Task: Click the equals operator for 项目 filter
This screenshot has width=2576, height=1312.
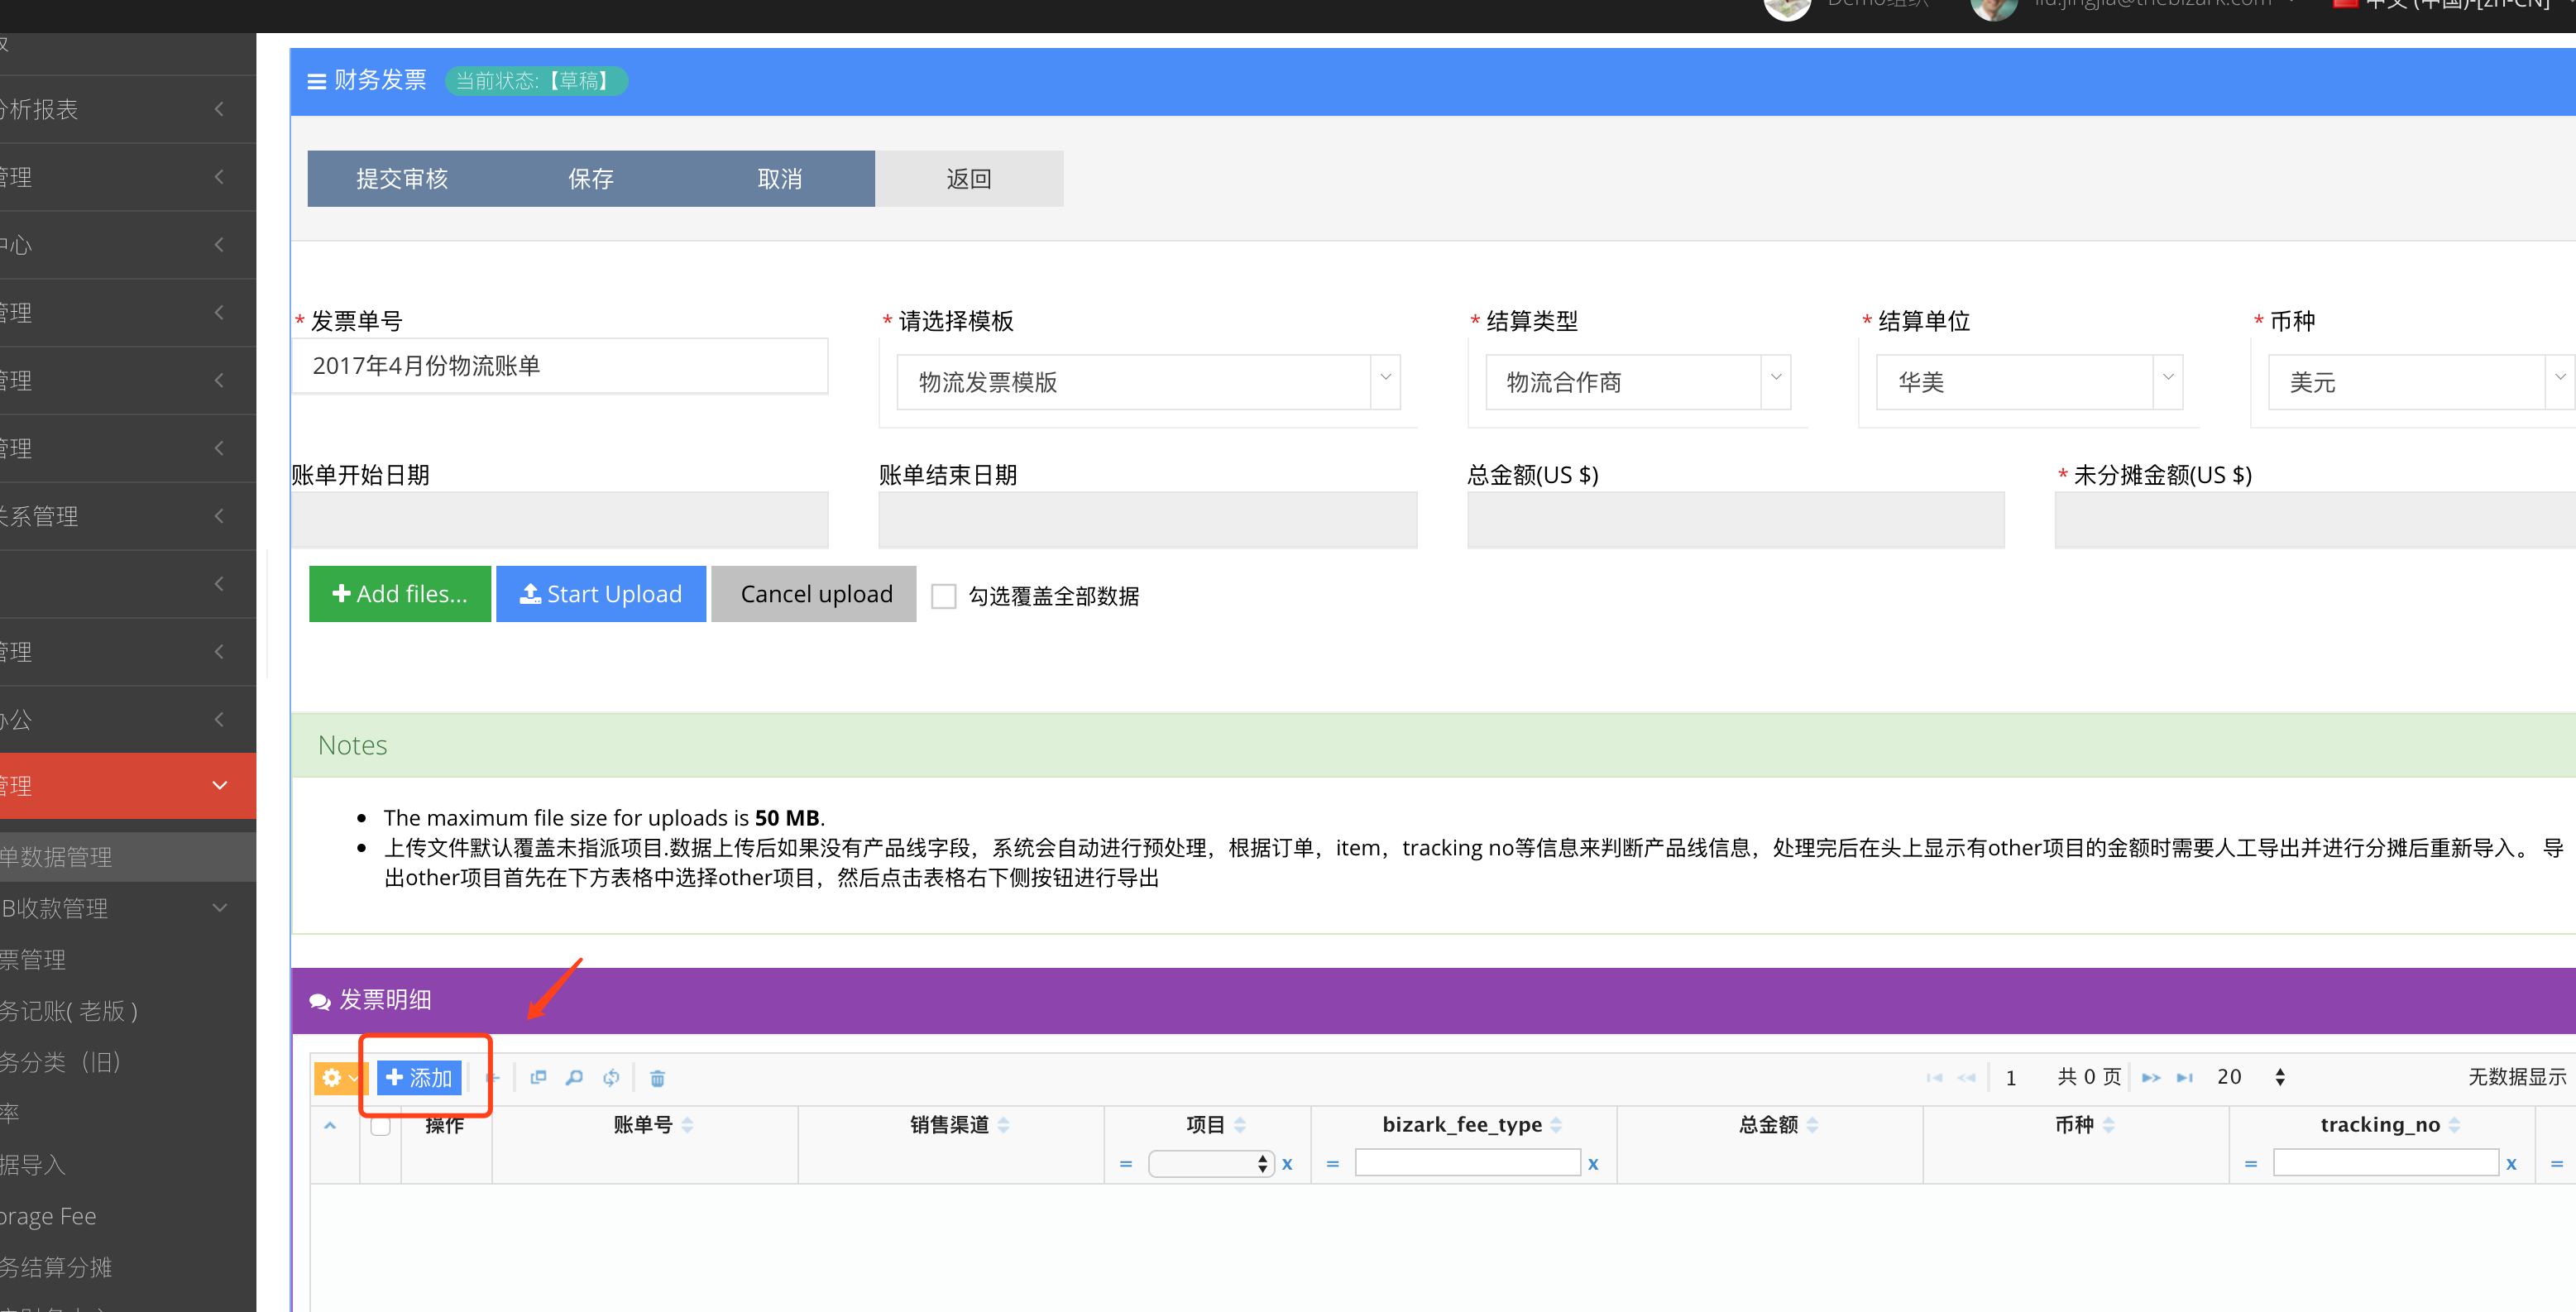Action: pyautogui.click(x=1125, y=1164)
